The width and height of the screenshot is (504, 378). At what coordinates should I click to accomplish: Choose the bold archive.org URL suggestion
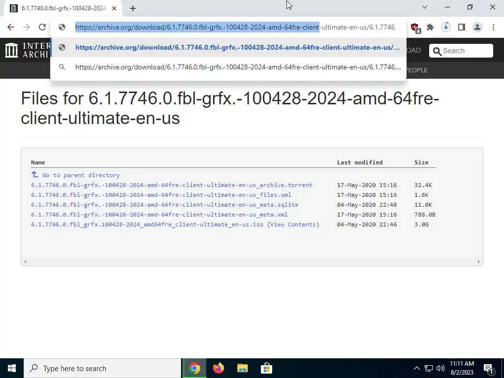[228, 47]
